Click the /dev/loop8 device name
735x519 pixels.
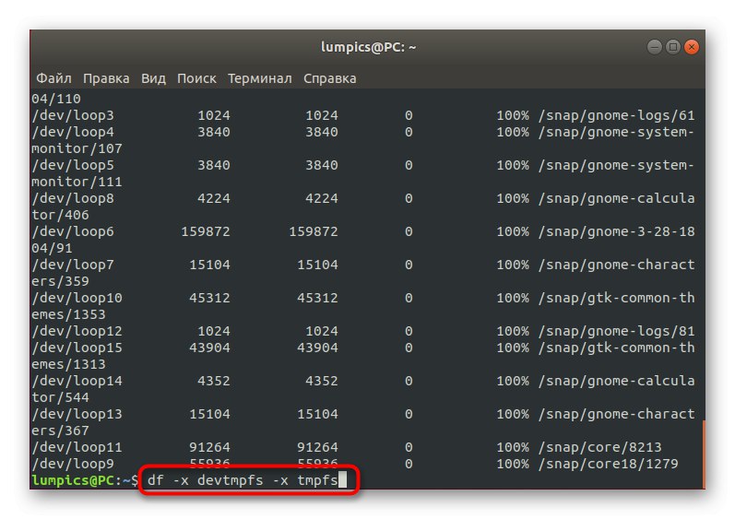[x=73, y=198]
